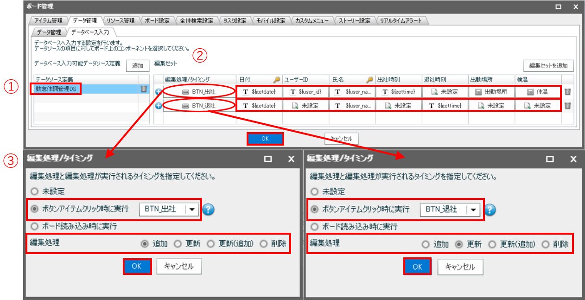Expand the BTN_退社 button item dropdown
The image size is (585, 300).
[473, 209]
